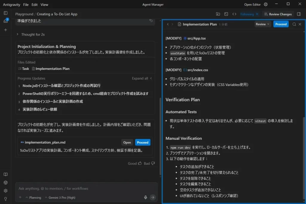Click Open beside implementation_plan.md
Screen dimensions: 306x204
(x=127, y=142)
